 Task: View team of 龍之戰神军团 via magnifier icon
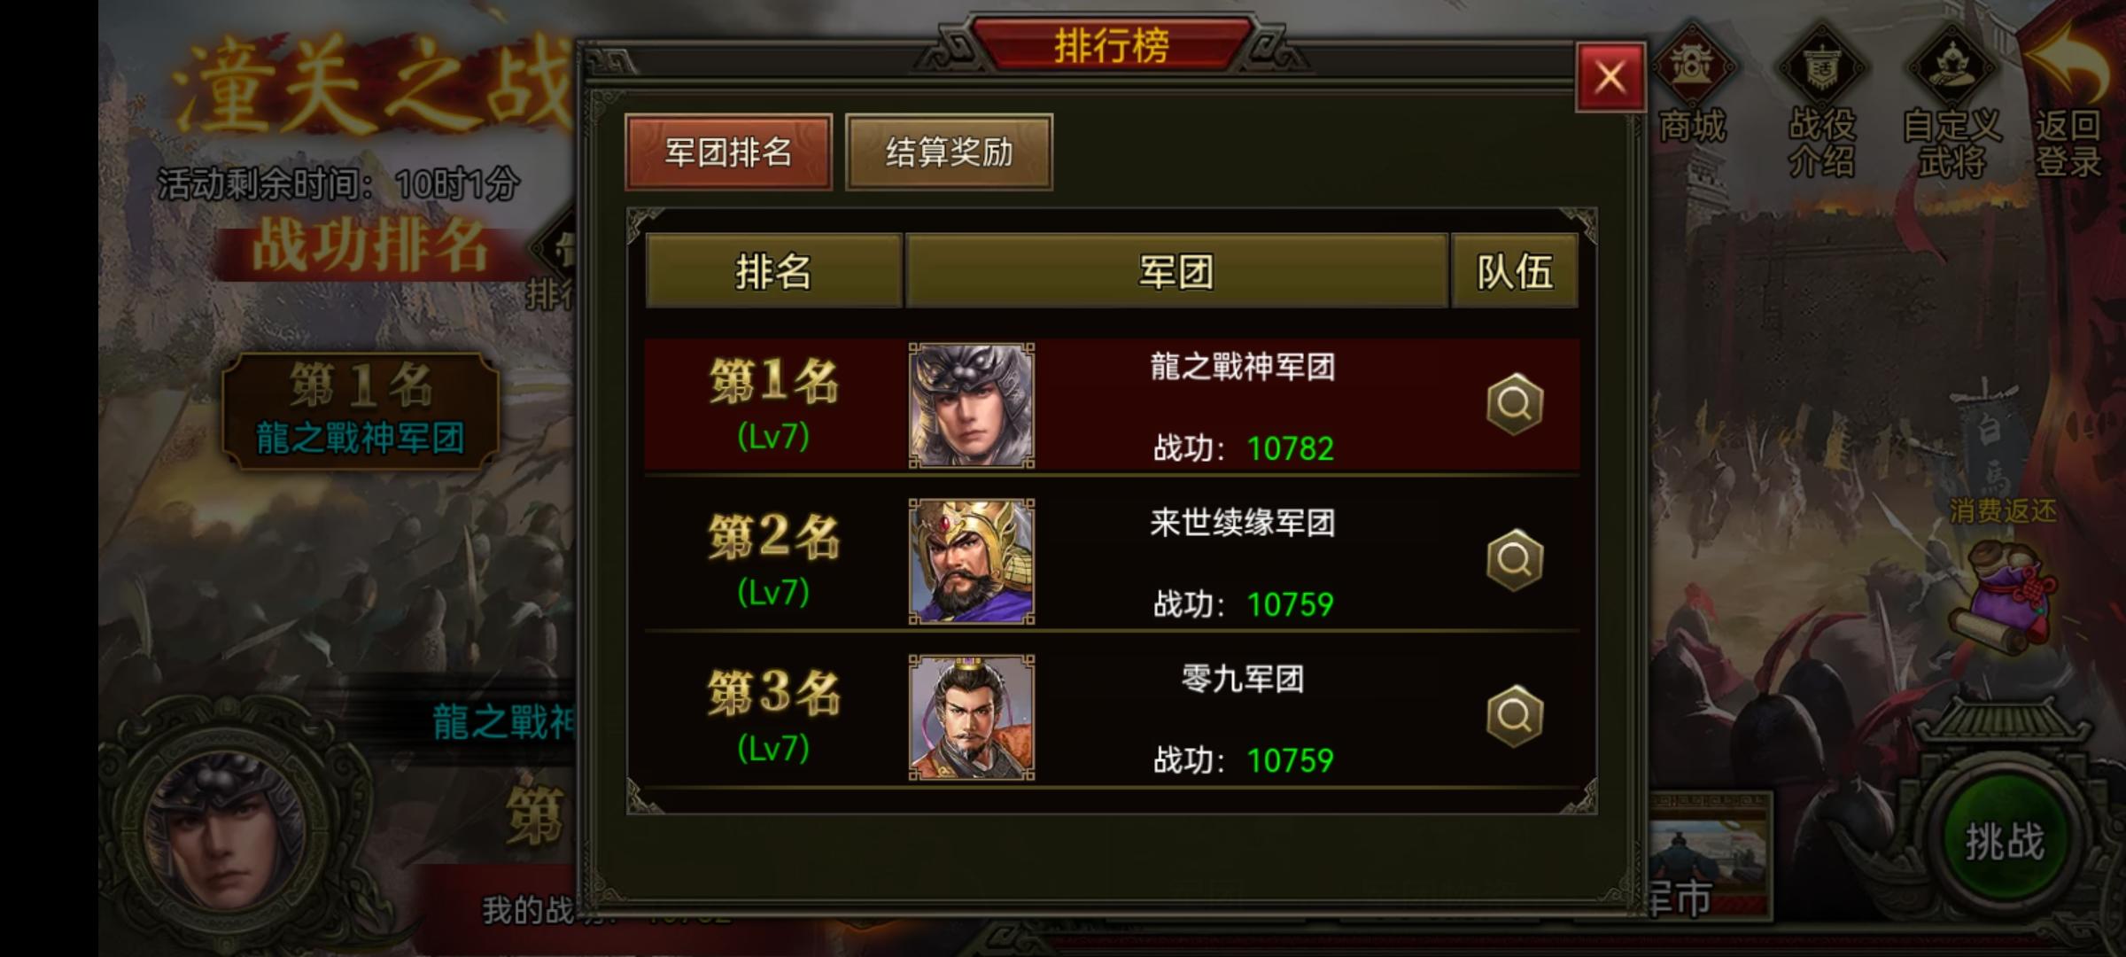pos(1514,404)
